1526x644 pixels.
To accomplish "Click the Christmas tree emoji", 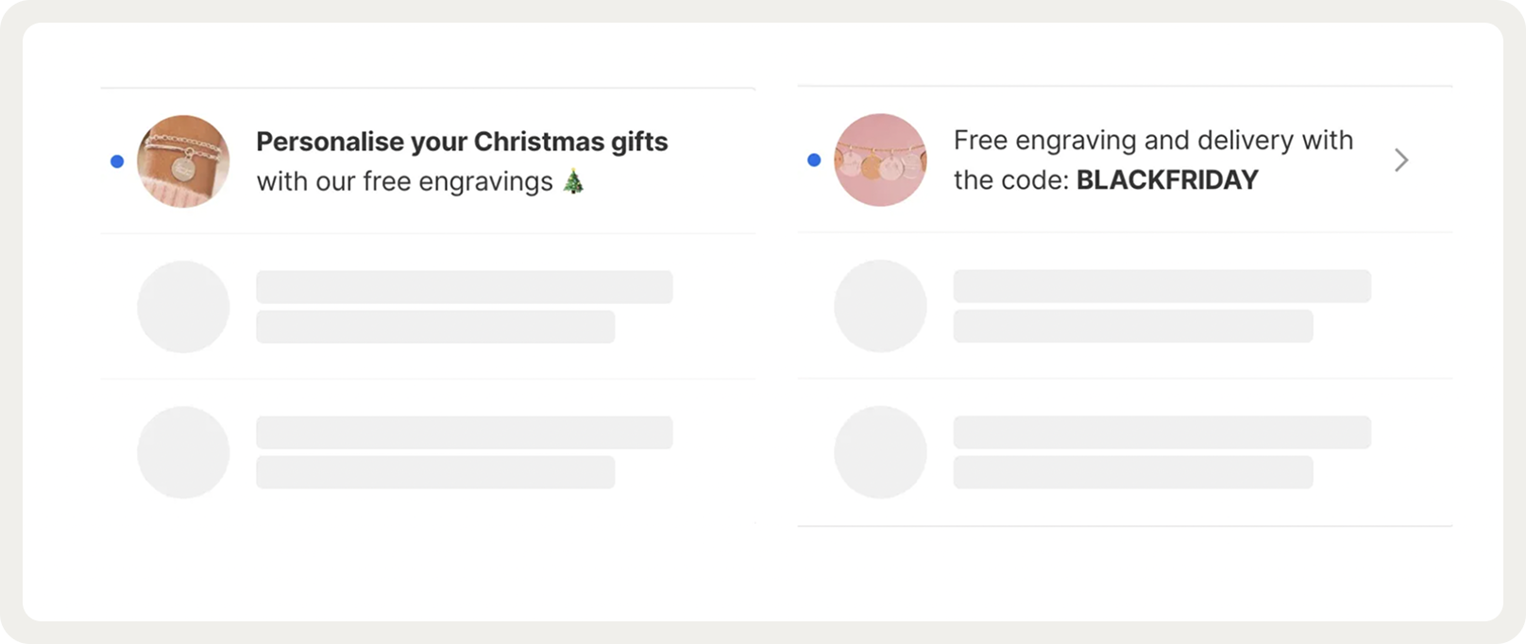I will [573, 181].
